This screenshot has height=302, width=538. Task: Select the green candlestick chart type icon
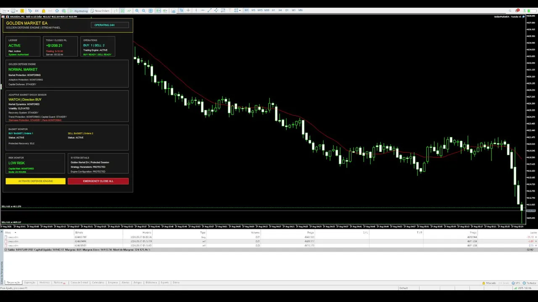[x=122, y=10]
